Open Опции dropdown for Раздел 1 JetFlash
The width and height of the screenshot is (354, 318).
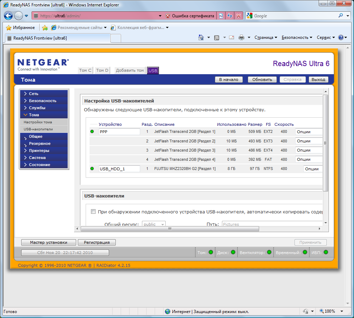tap(309, 132)
